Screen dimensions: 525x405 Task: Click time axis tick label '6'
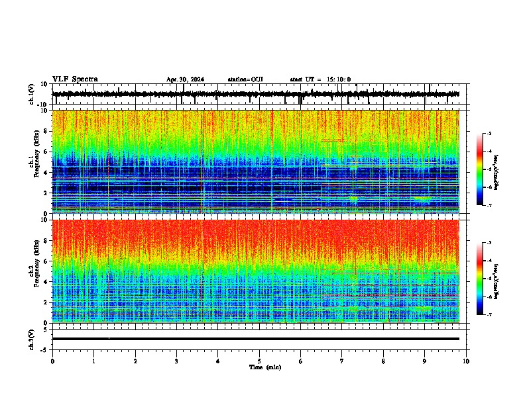[x=301, y=361]
